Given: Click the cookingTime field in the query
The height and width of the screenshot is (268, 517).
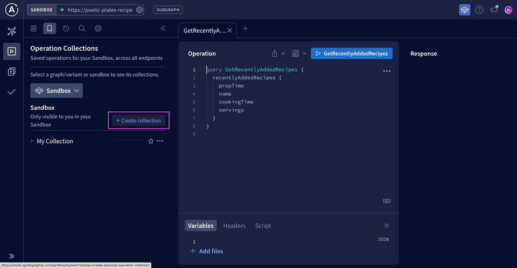Looking at the screenshot, I should (236, 102).
